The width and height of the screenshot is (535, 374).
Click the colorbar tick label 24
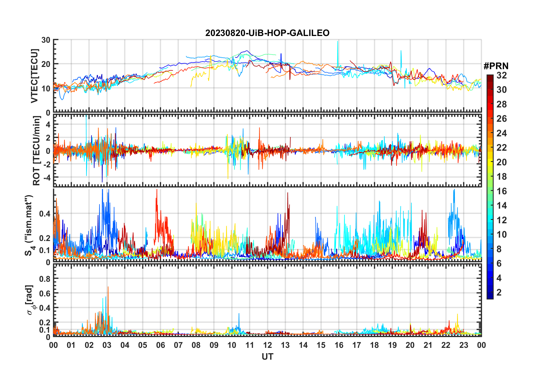click(x=502, y=133)
